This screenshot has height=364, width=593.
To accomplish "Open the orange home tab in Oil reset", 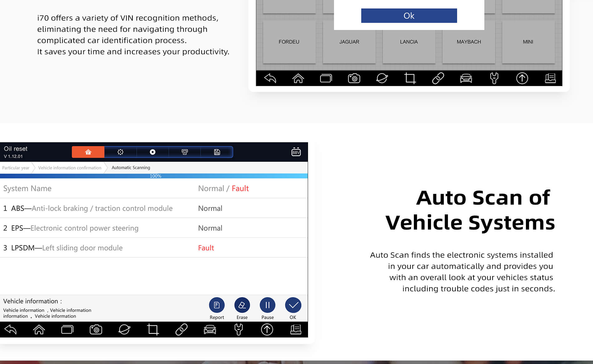I will coord(88,152).
